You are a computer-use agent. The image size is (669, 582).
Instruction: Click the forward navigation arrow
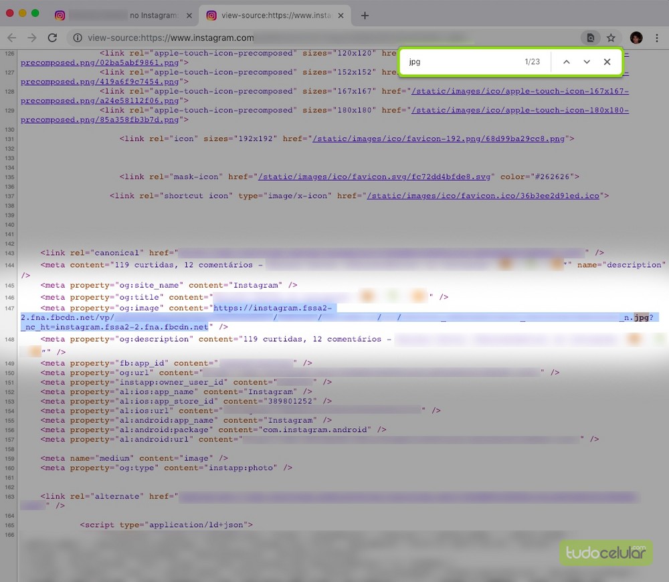click(x=31, y=38)
